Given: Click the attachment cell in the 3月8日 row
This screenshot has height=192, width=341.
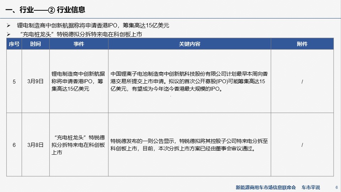Looking at the screenshot, I should (302, 145).
